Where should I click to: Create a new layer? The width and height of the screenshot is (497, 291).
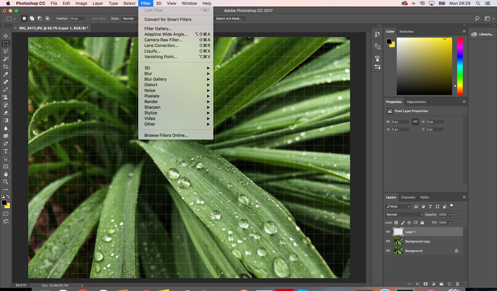[449, 284]
